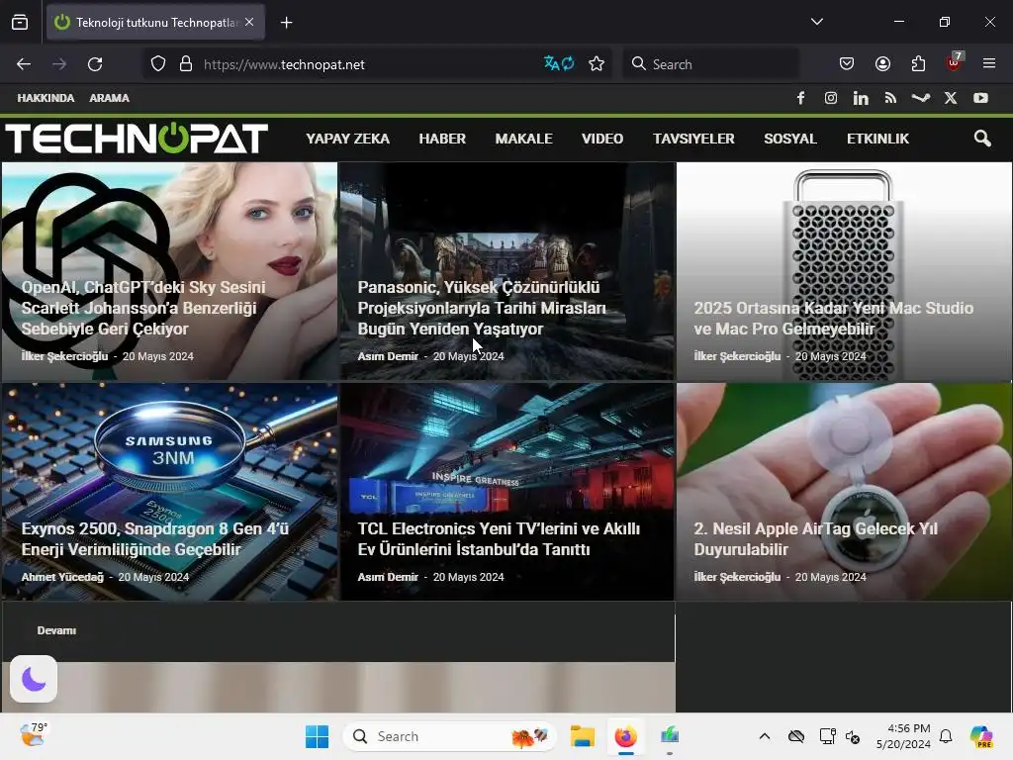Open Technopat's LinkedIn icon
The width and height of the screenshot is (1013, 760).
point(861,98)
